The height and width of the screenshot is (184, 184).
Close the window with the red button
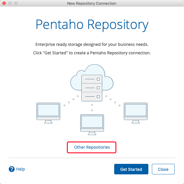[x=4, y=3]
